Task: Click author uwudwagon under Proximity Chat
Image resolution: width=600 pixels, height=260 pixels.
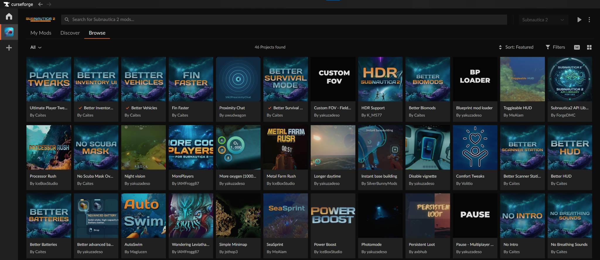Action: (x=235, y=115)
